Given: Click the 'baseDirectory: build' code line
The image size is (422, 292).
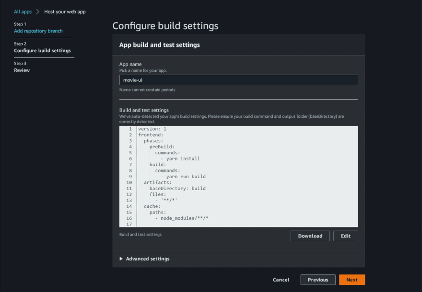Looking at the screenshot, I should point(177,188).
